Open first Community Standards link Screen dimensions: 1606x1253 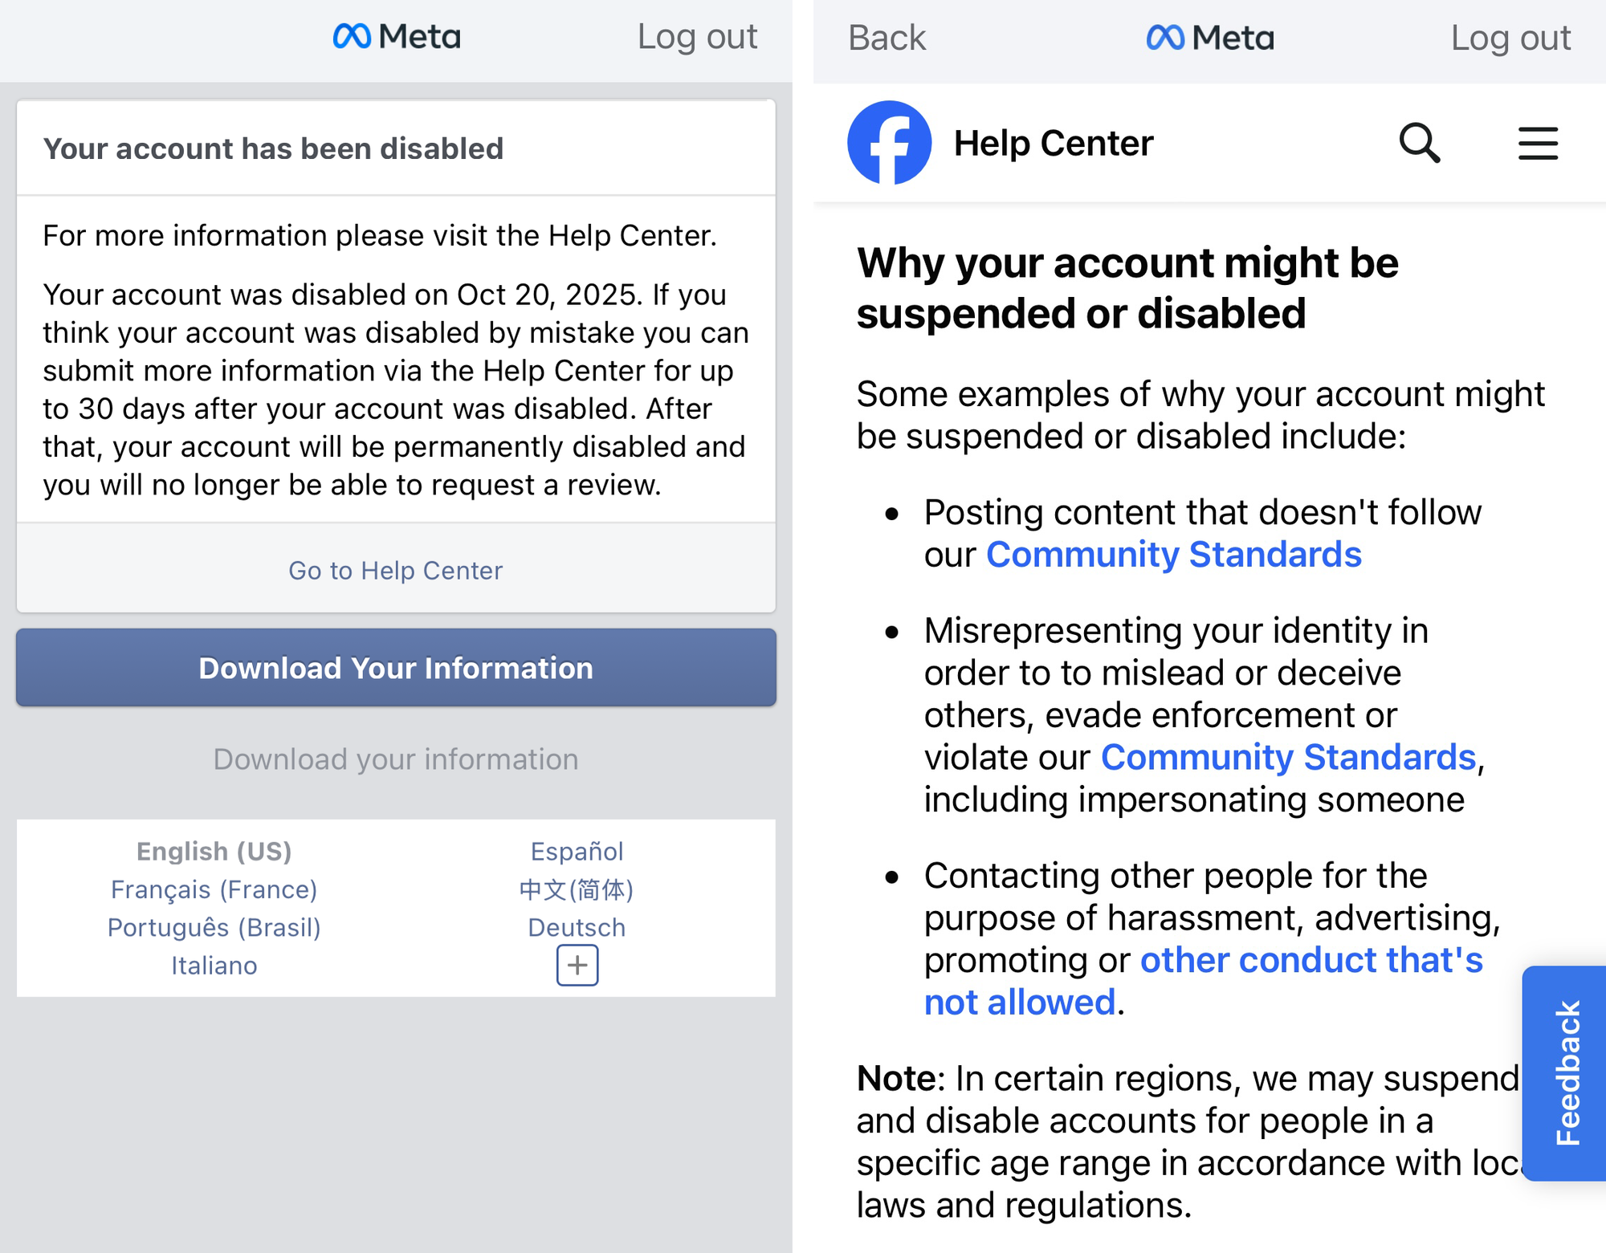tap(1173, 555)
